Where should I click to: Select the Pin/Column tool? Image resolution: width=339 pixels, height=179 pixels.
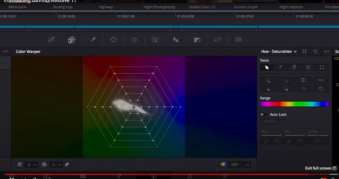tap(294, 68)
